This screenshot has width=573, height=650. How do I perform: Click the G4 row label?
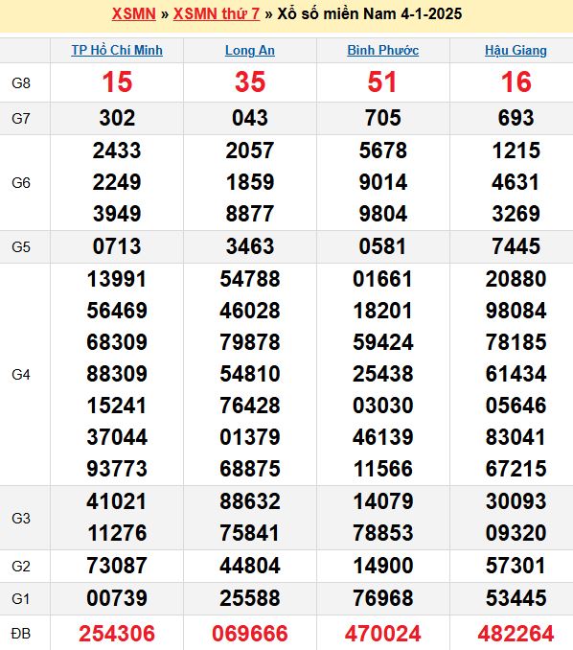click(x=21, y=374)
